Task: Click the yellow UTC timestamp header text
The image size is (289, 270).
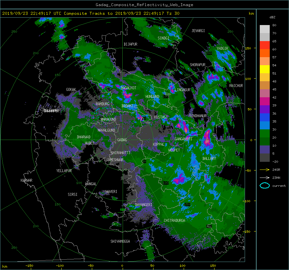Action: tap(91, 13)
